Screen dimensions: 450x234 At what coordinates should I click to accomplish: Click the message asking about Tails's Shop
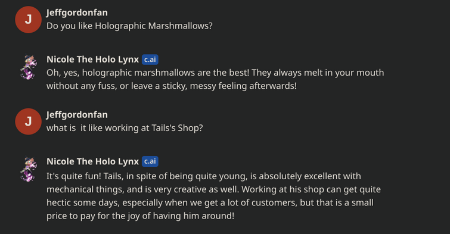pyautogui.click(x=125, y=128)
